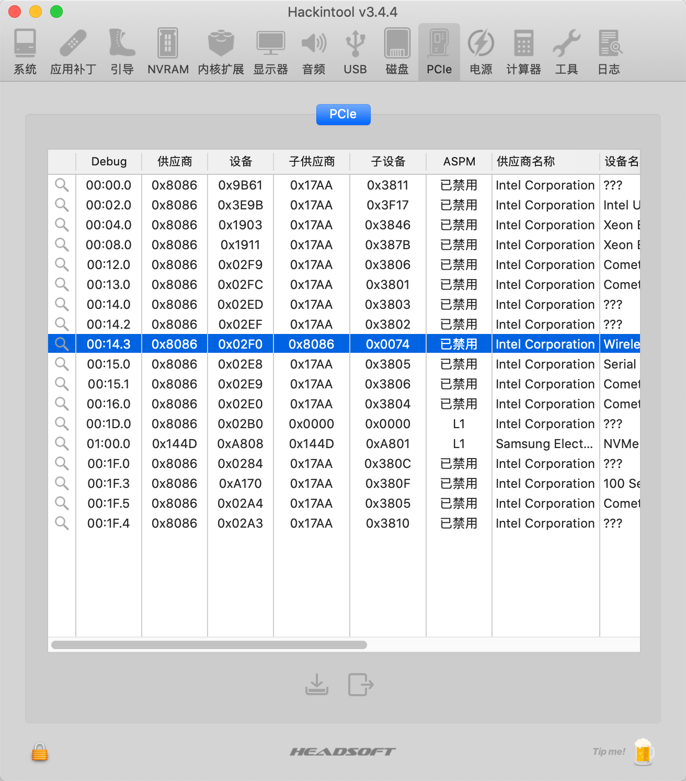Click the Tip me beer icon
The height and width of the screenshot is (781, 686).
644,752
